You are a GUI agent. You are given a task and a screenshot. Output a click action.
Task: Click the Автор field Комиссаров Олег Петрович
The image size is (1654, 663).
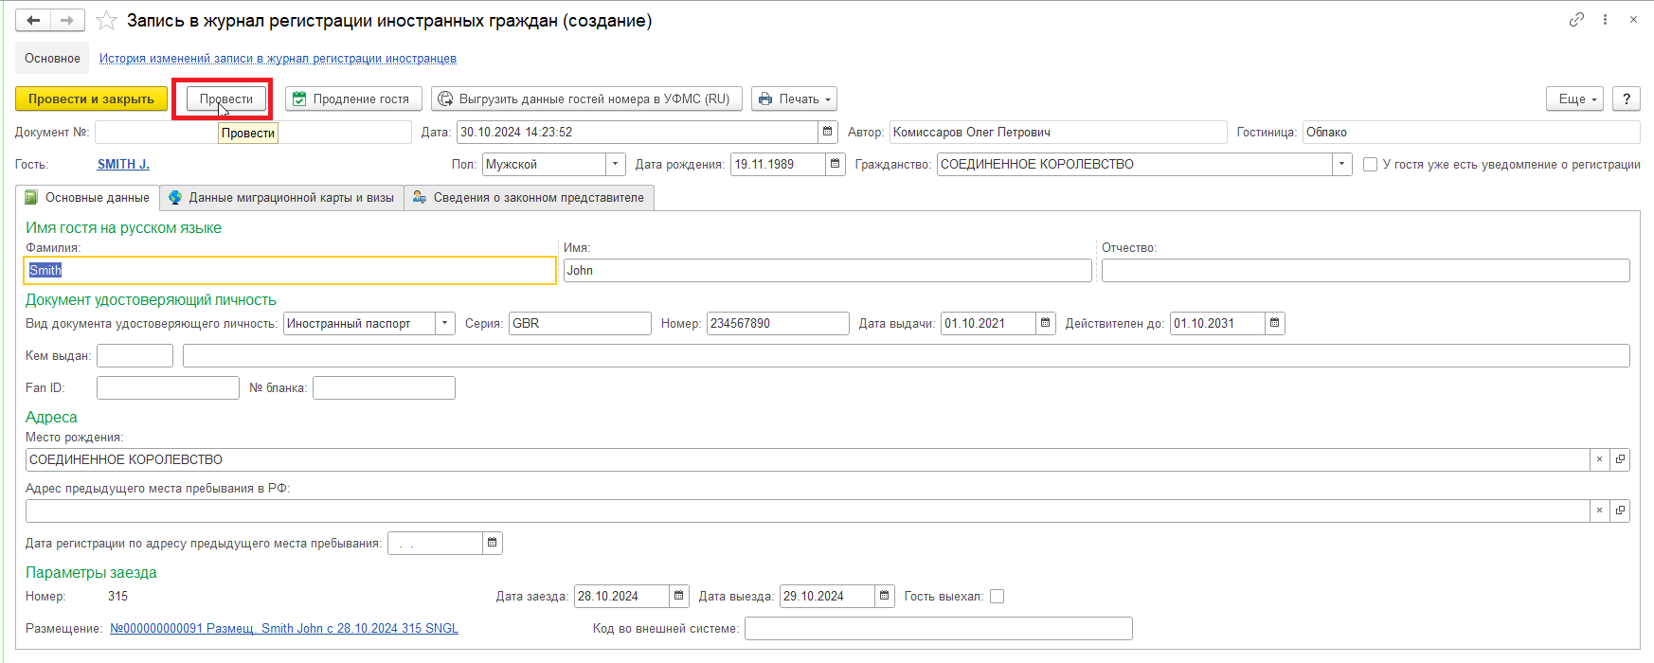pyautogui.click(x=1058, y=132)
